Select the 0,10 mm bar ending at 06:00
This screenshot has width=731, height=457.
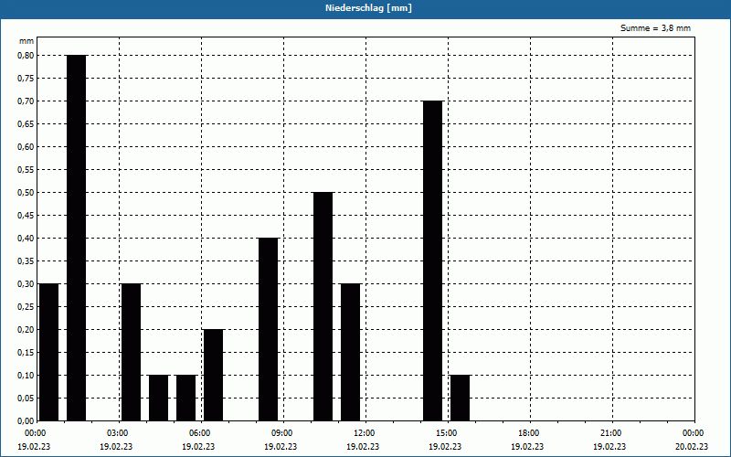186,398
